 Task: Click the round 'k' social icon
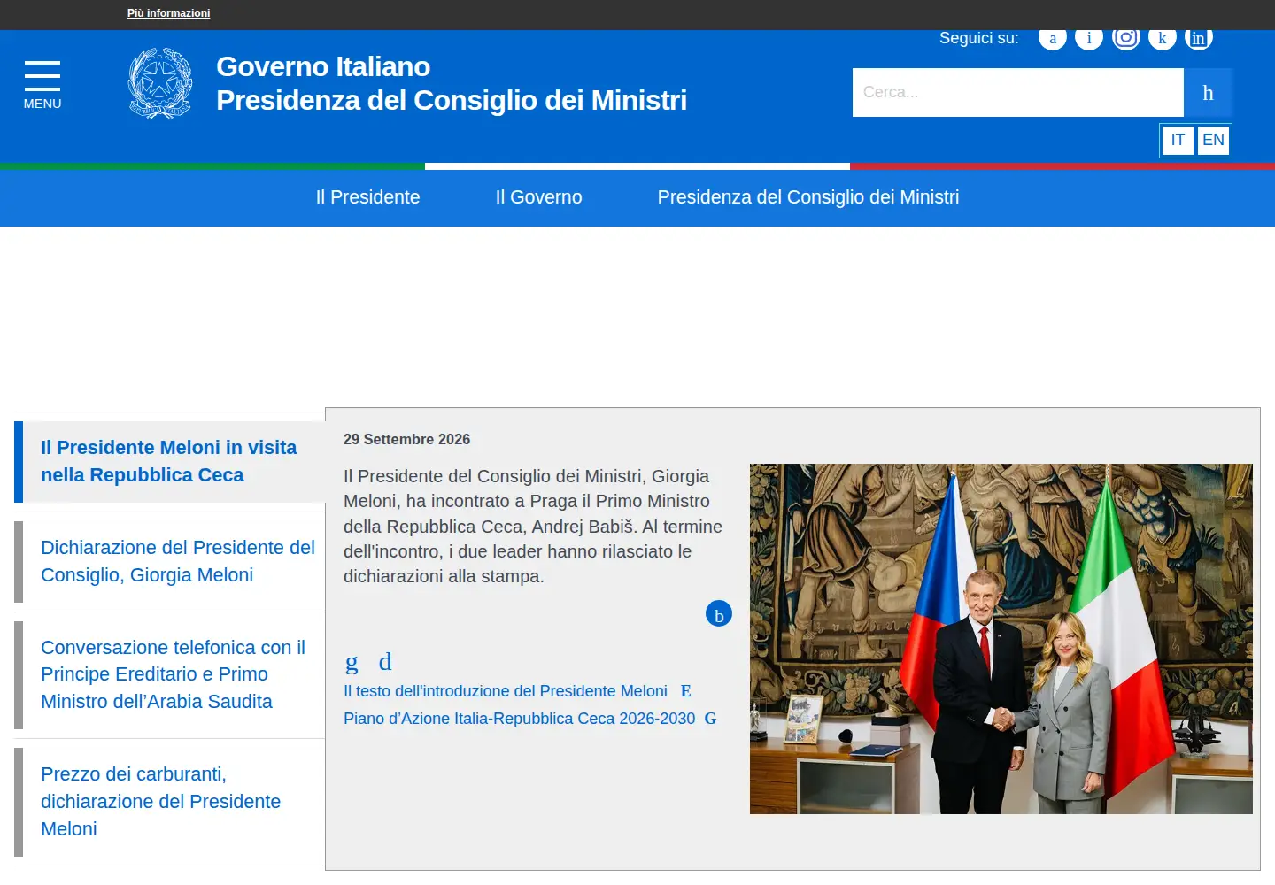(1163, 38)
